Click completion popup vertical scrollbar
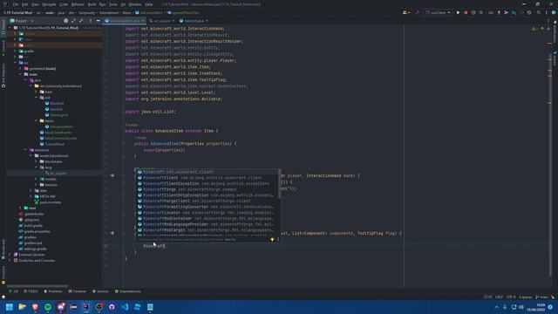558x314 pixels. tap(279, 184)
